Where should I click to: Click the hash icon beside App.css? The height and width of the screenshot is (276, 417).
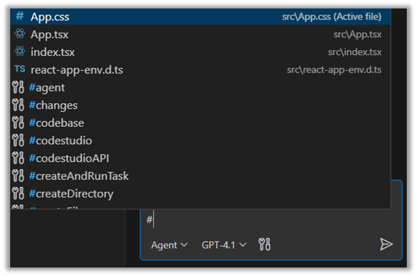click(20, 16)
